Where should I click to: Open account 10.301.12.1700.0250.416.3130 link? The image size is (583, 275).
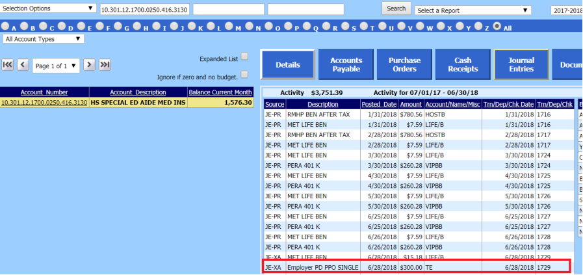point(44,103)
